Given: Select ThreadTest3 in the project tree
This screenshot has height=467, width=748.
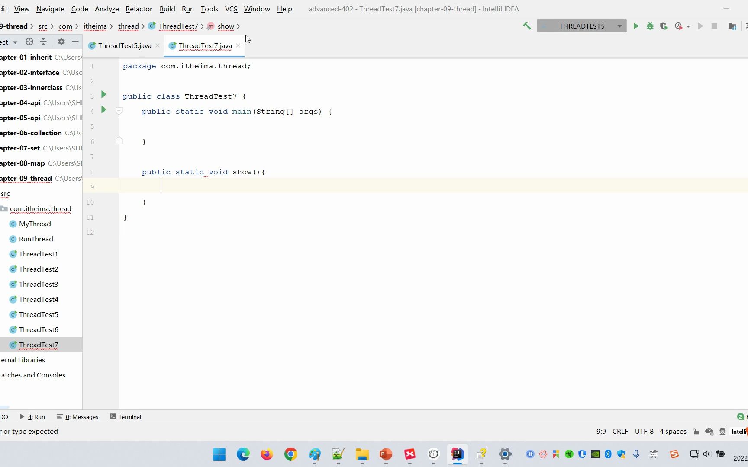Looking at the screenshot, I should (x=39, y=284).
